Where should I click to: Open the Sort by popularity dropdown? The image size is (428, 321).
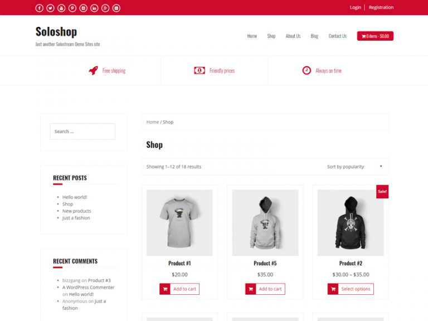(x=354, y=167)
